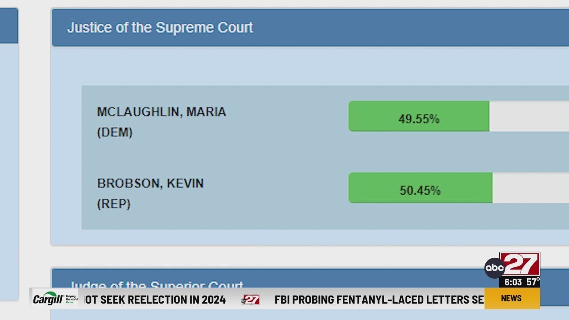569x320 pixels.
Task: Click the gray unfilled portion of Brobson's bar
Action: 530,188
